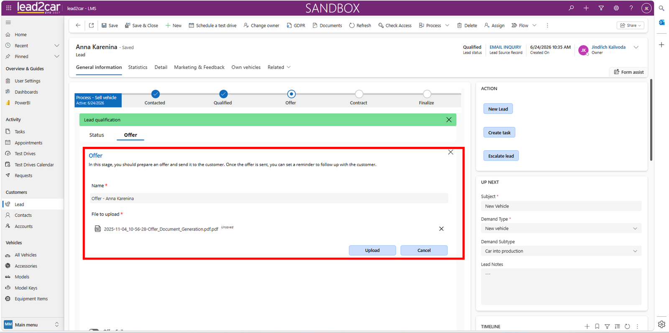Image resolution: width=669 pixels, height=333 pixels.
Task: Open the Outlook icon in the side bar
Action: point(661,23)
